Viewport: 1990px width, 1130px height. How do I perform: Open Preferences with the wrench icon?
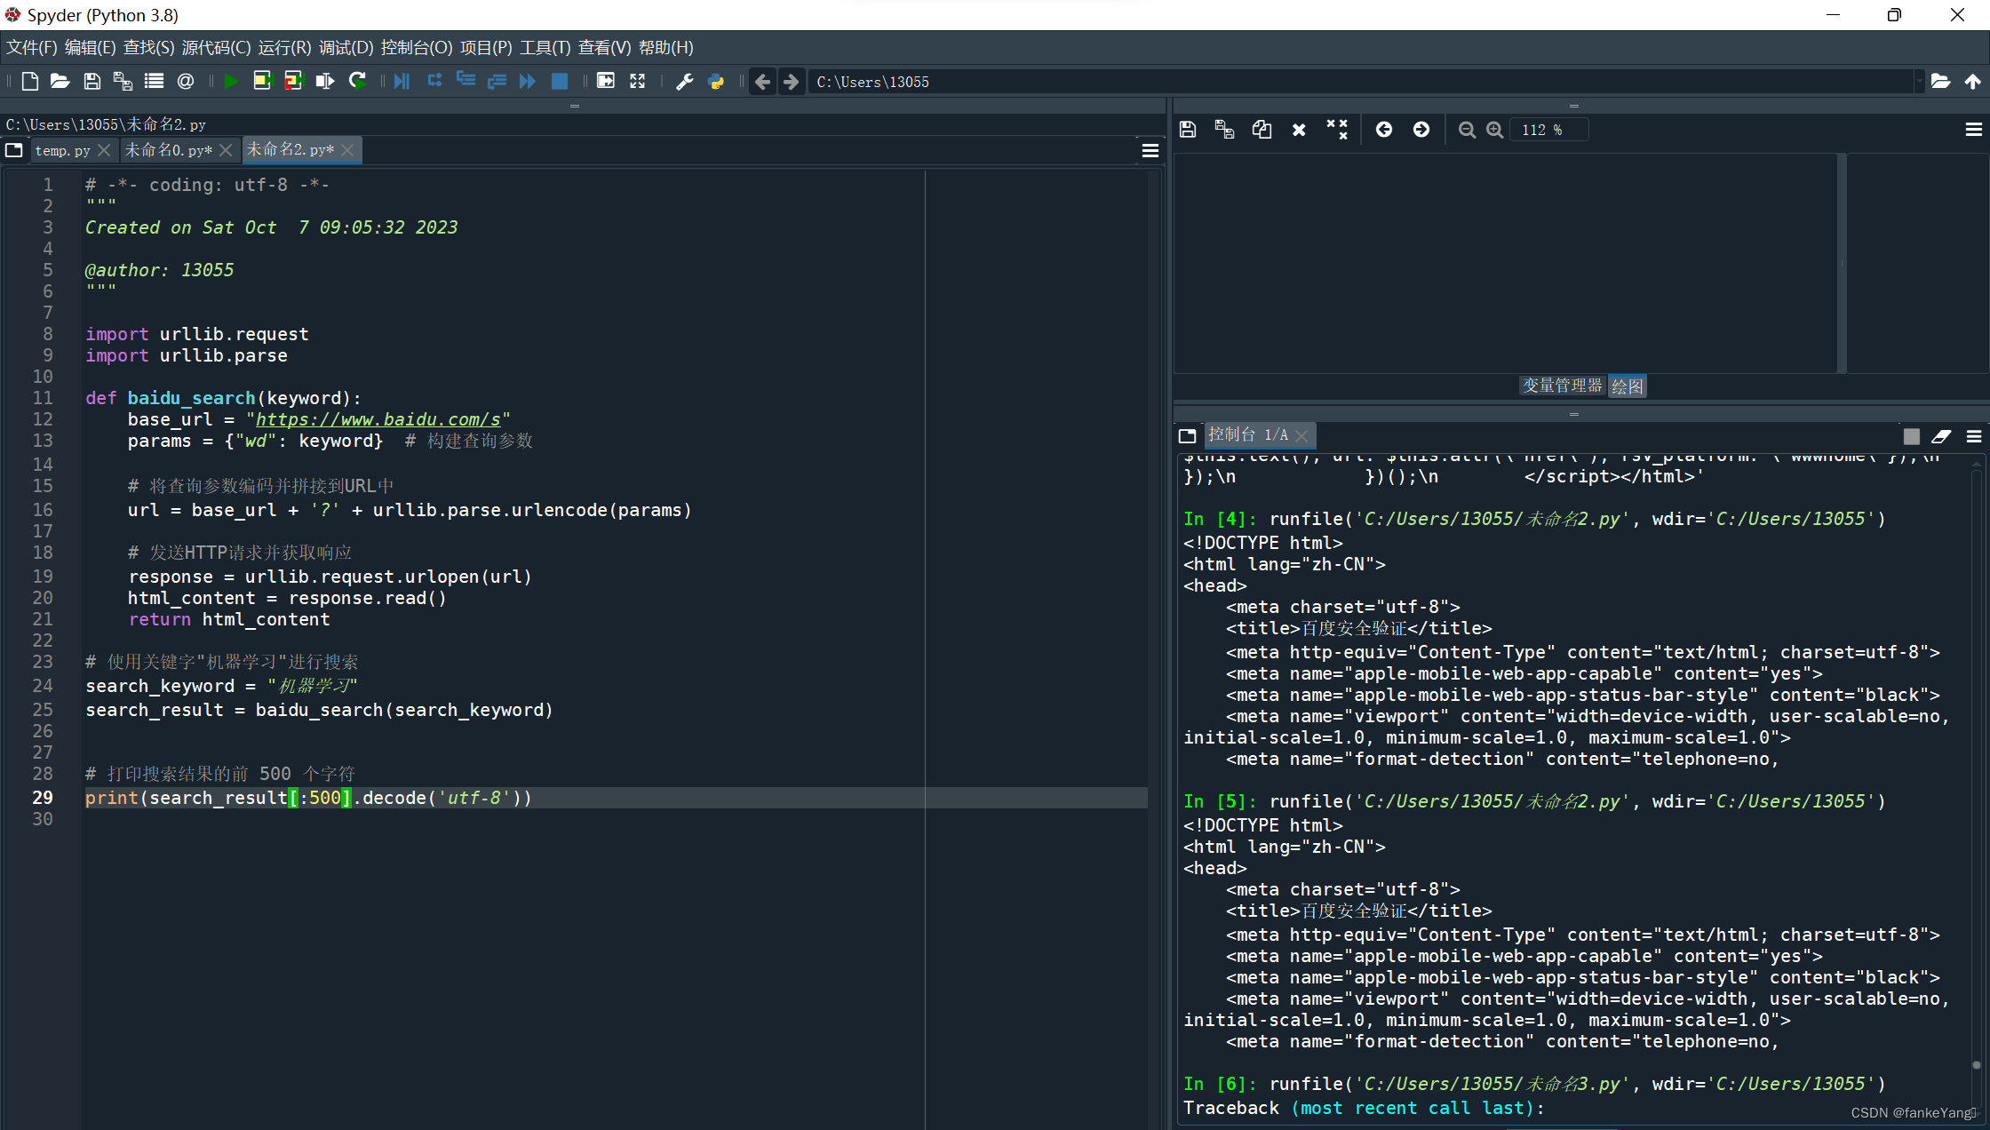(684, 82)
